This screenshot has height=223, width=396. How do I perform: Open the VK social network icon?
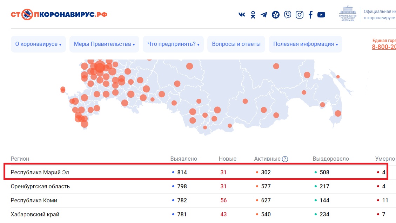pos(242,15)
